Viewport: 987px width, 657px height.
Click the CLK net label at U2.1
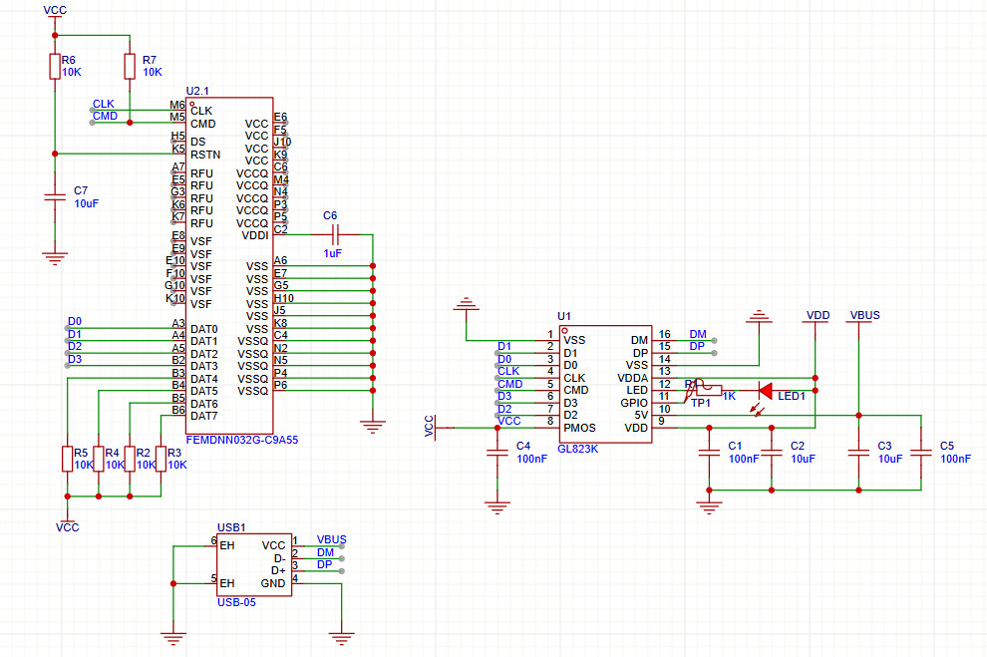coord(104,104)
